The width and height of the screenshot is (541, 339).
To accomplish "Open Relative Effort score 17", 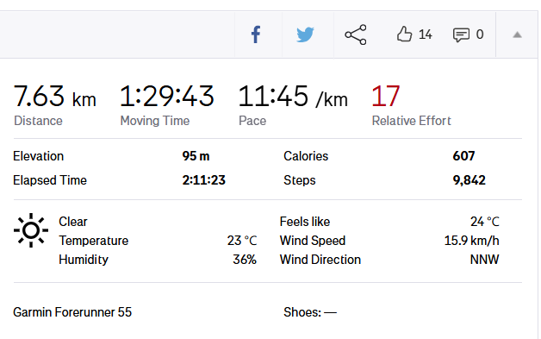I will point(385,96).
